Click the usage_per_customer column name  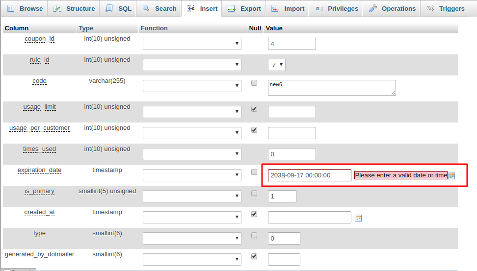[40, 128]
